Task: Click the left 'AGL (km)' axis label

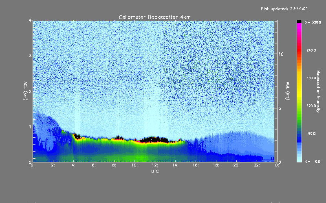Action: 25,91
